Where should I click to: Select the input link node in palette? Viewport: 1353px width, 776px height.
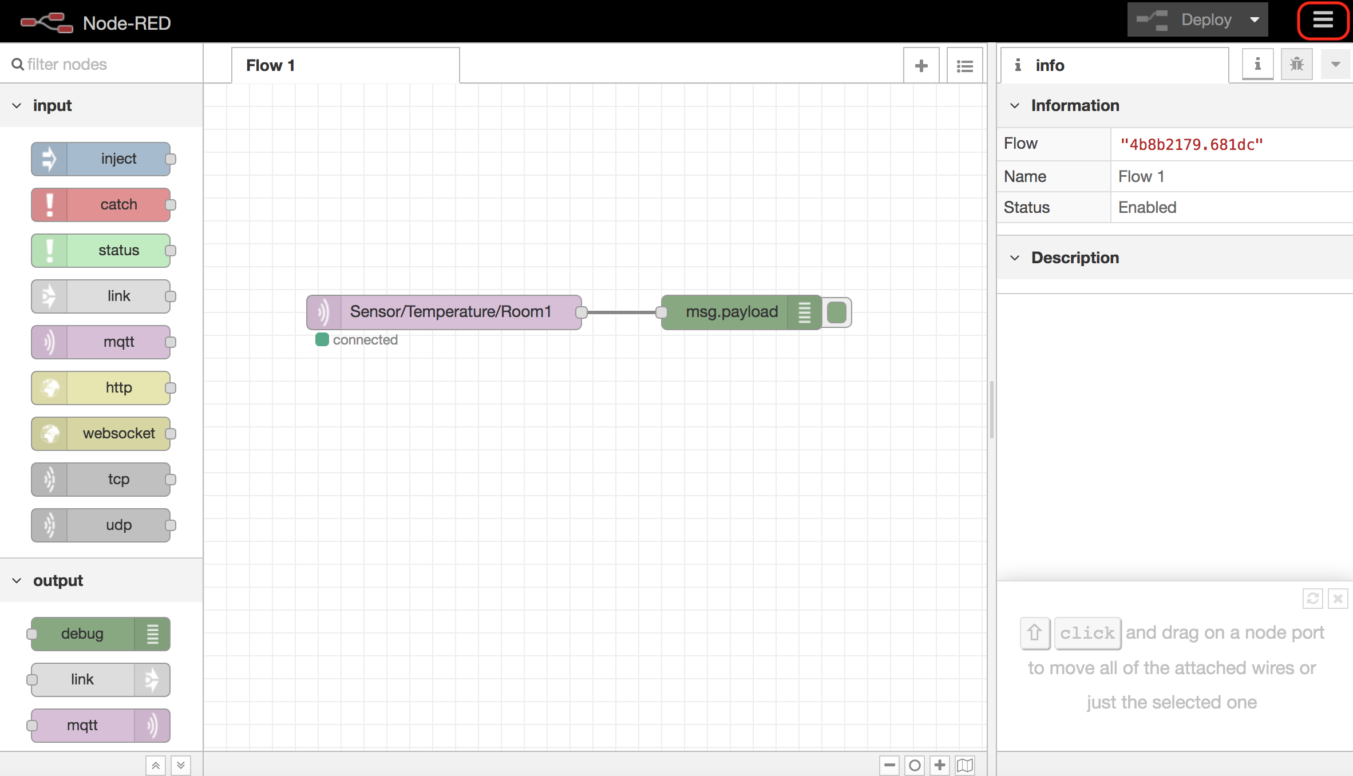pos(101,296)
